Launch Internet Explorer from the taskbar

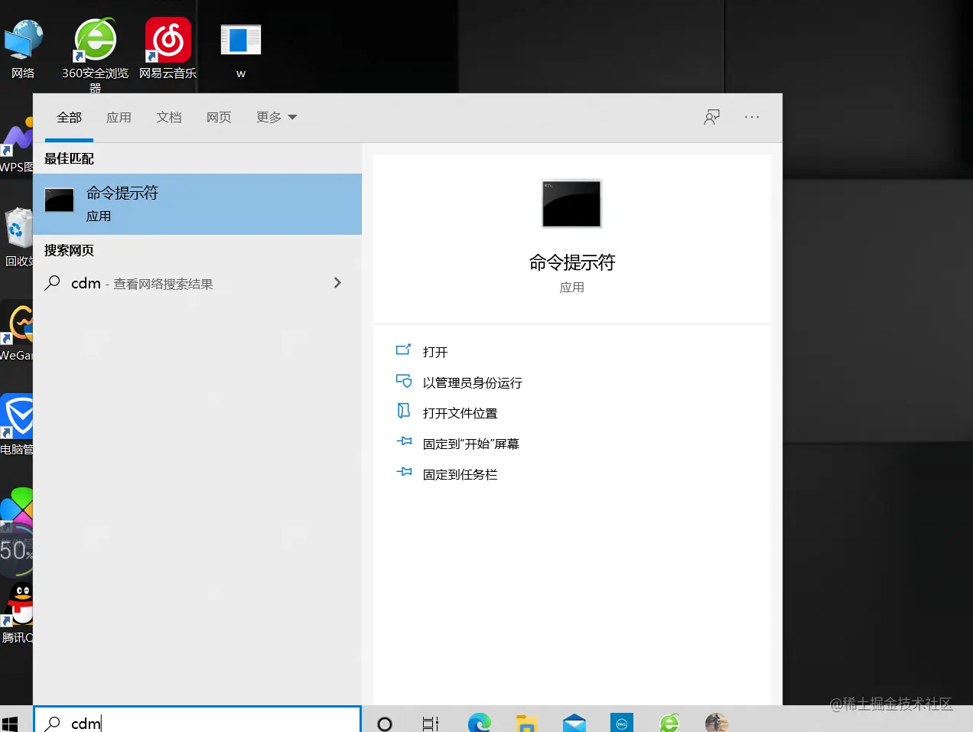point(668,722)
